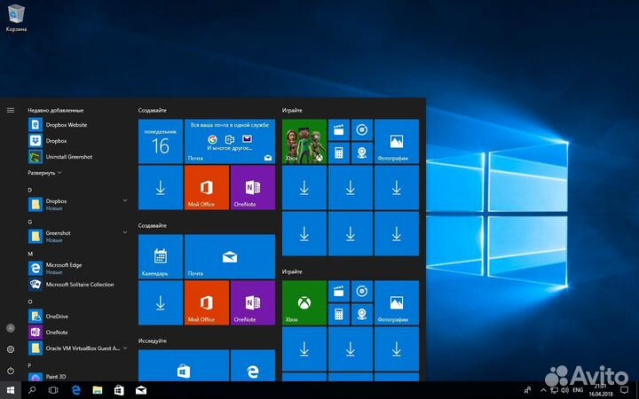Viewport: 639px width, 399px height.
Task: Expand the Greenshot folder chevron
Action: click(125, 232)
